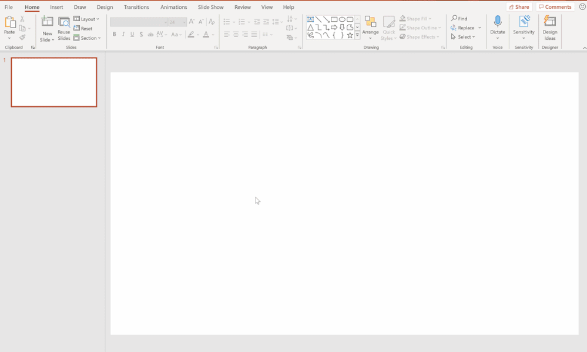Screen dimensions: 587x352
Task: Add a New Slide
Action: [47, 29]
